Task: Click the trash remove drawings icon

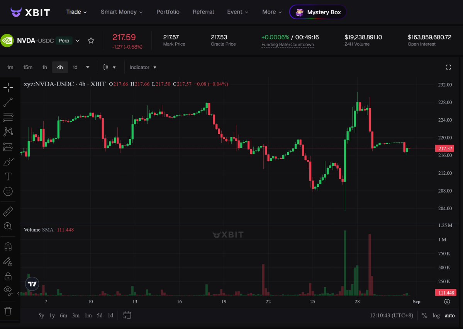Action: [x=8, y=311]
